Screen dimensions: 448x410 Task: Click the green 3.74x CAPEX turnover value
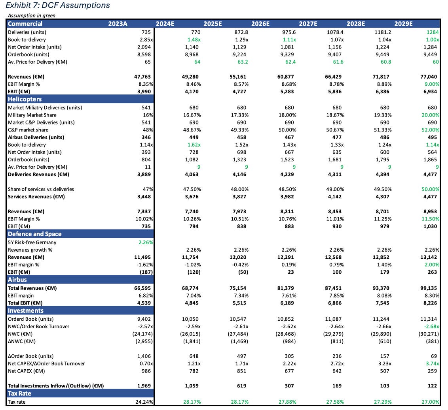433,364
